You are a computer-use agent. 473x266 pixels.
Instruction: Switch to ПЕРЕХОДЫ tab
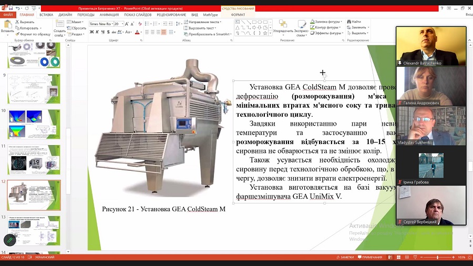click(86, 15)
